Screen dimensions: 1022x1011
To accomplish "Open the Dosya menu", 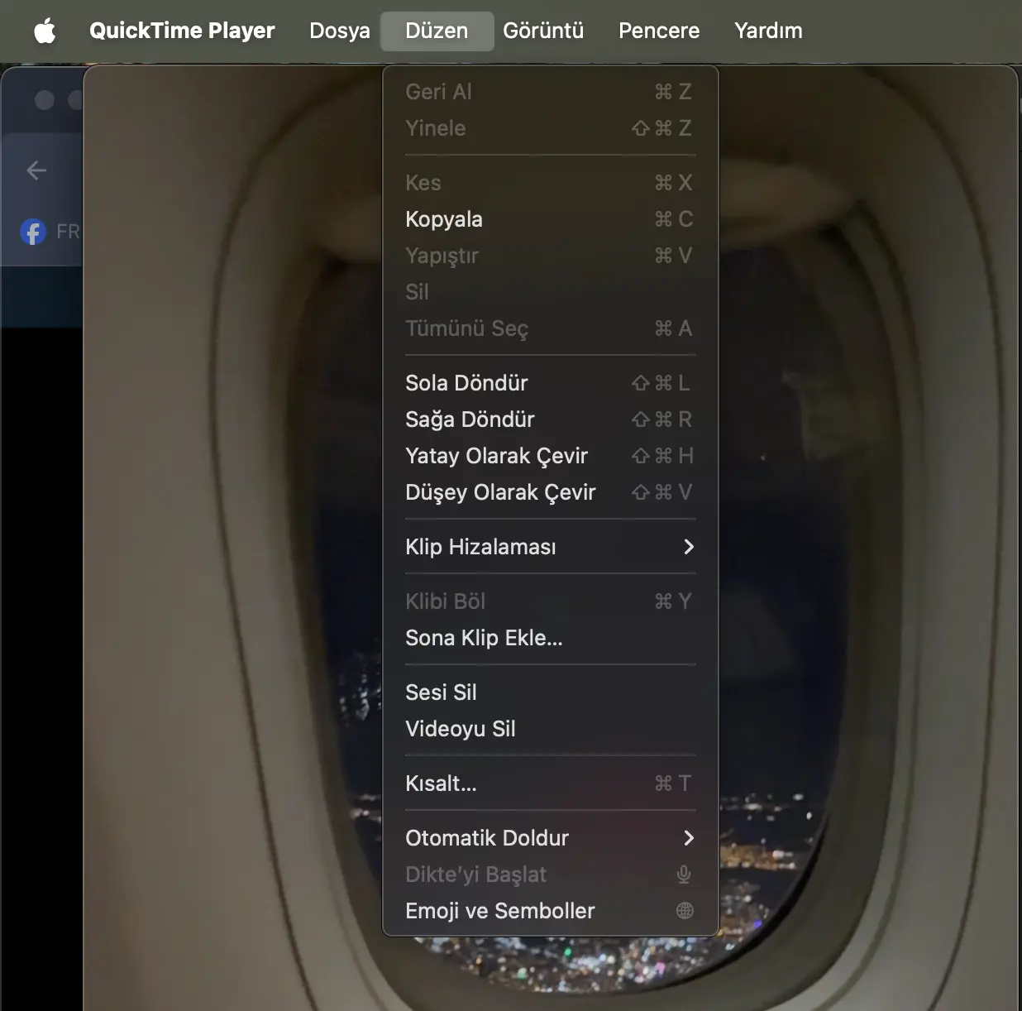I will point(340,31).
